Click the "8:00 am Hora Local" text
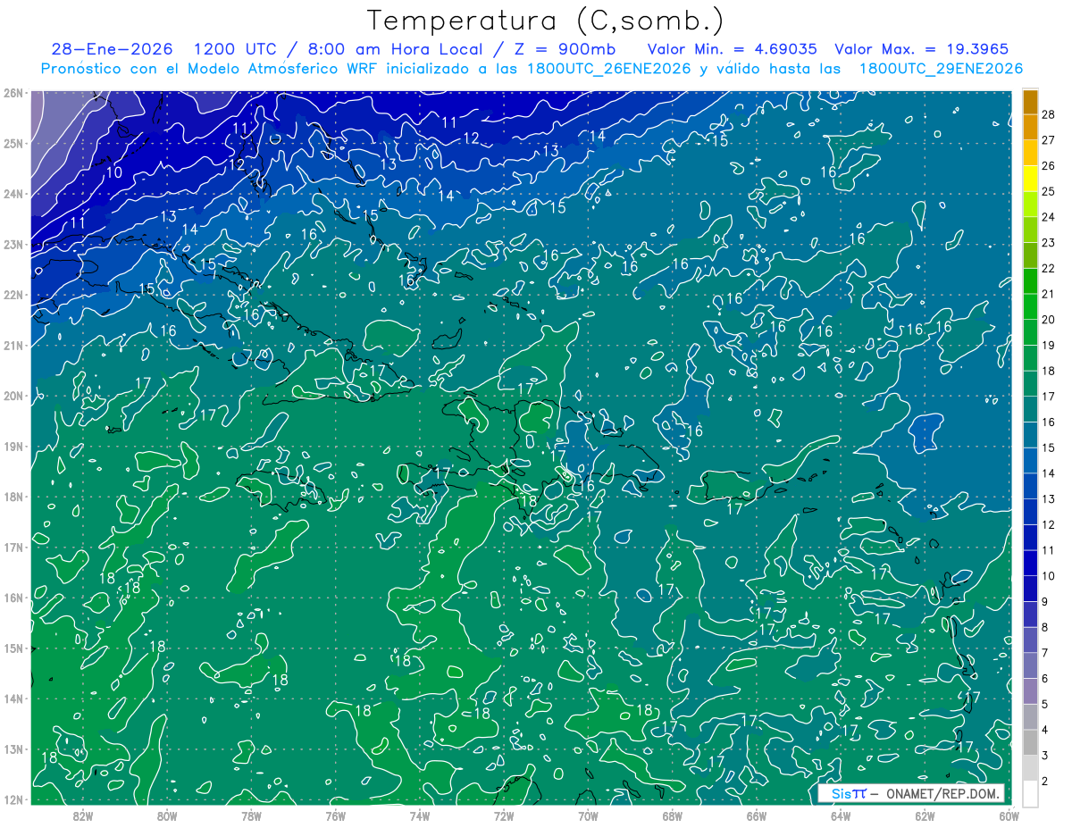1072x828 pixels. 395,49
